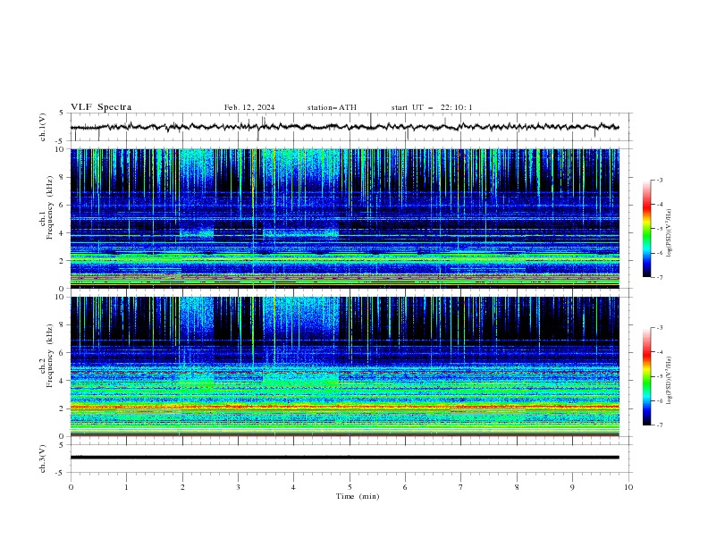Click the '5' tick on the time axis
The image size is (708, 547).
pyautogui.click(x=350, y=487)
